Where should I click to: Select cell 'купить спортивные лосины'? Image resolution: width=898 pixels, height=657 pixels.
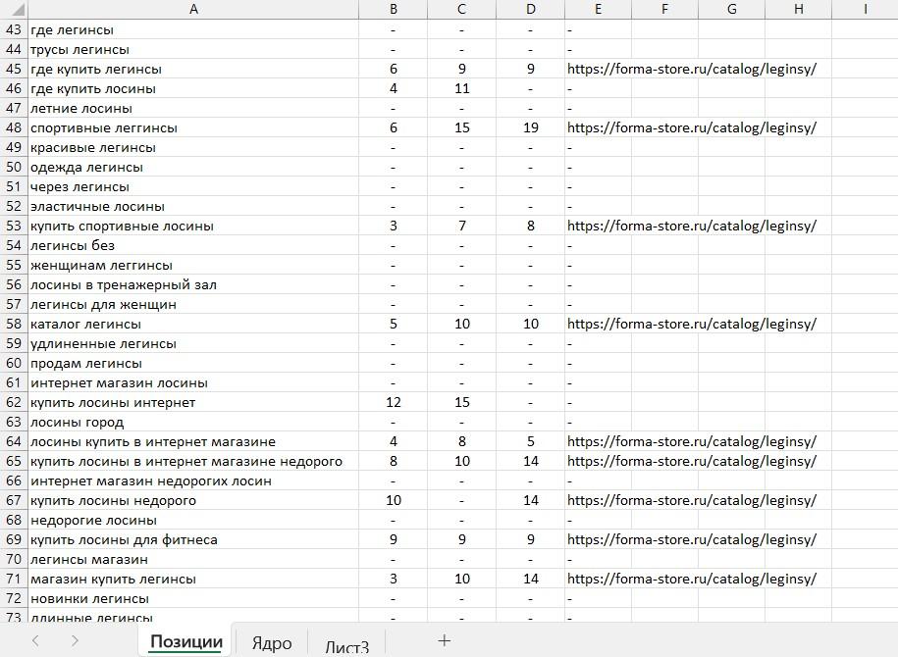click(193, 227)
